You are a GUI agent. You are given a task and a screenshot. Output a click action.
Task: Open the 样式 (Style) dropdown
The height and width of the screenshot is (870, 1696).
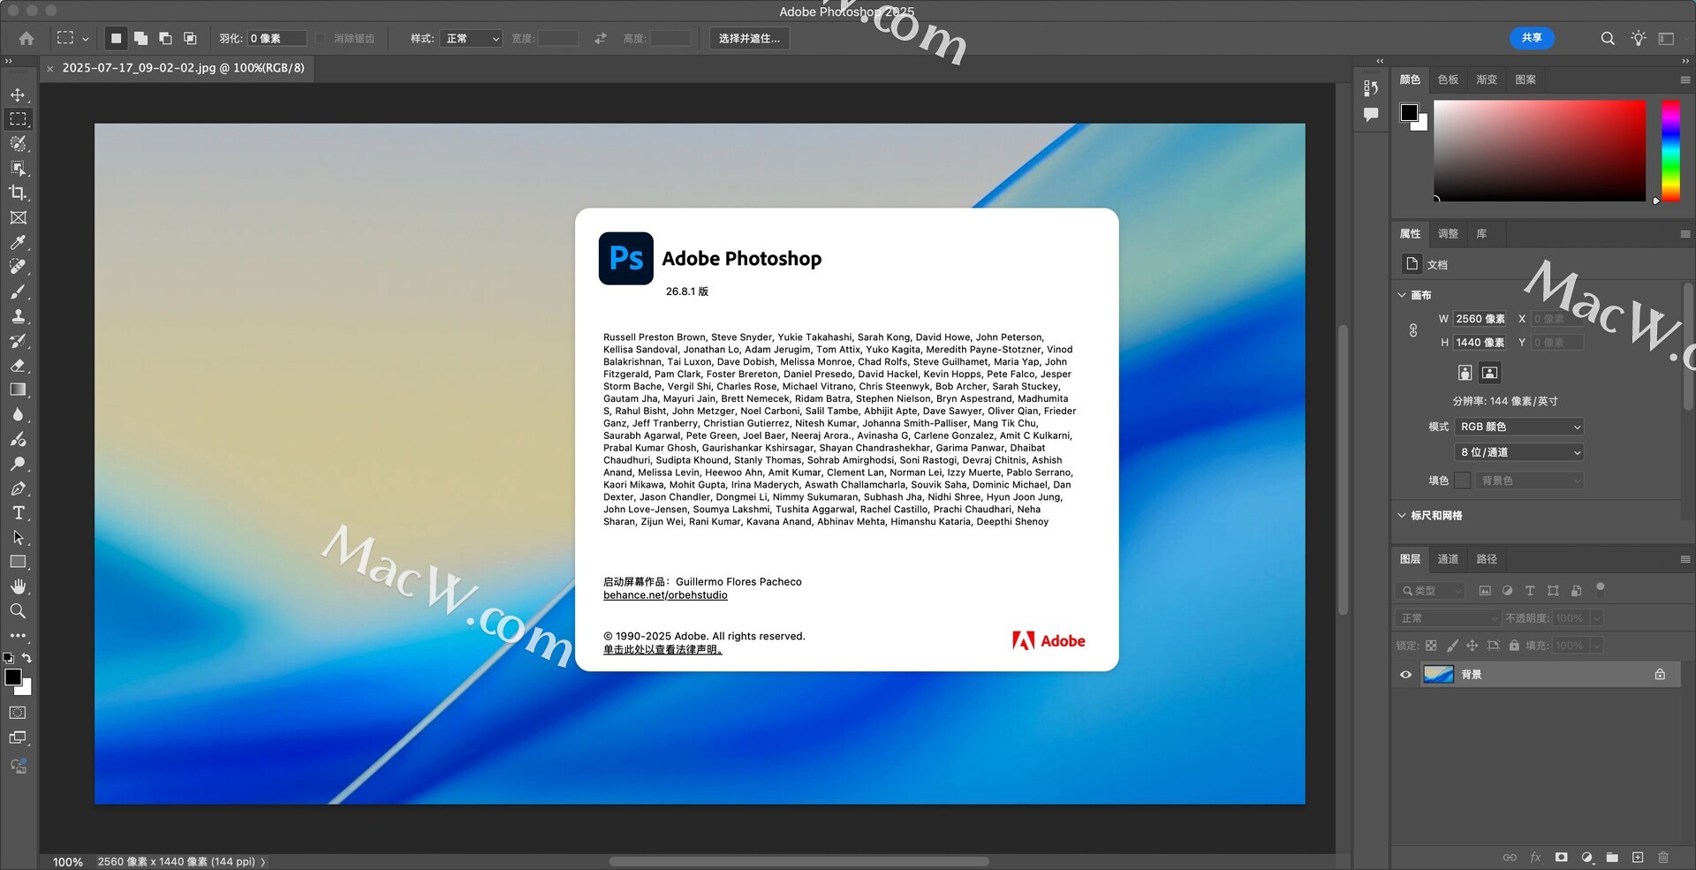tap(471, 38)
